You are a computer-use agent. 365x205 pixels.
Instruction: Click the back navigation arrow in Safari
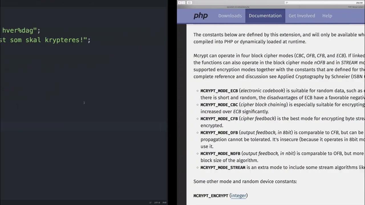[x=179, y=2]
